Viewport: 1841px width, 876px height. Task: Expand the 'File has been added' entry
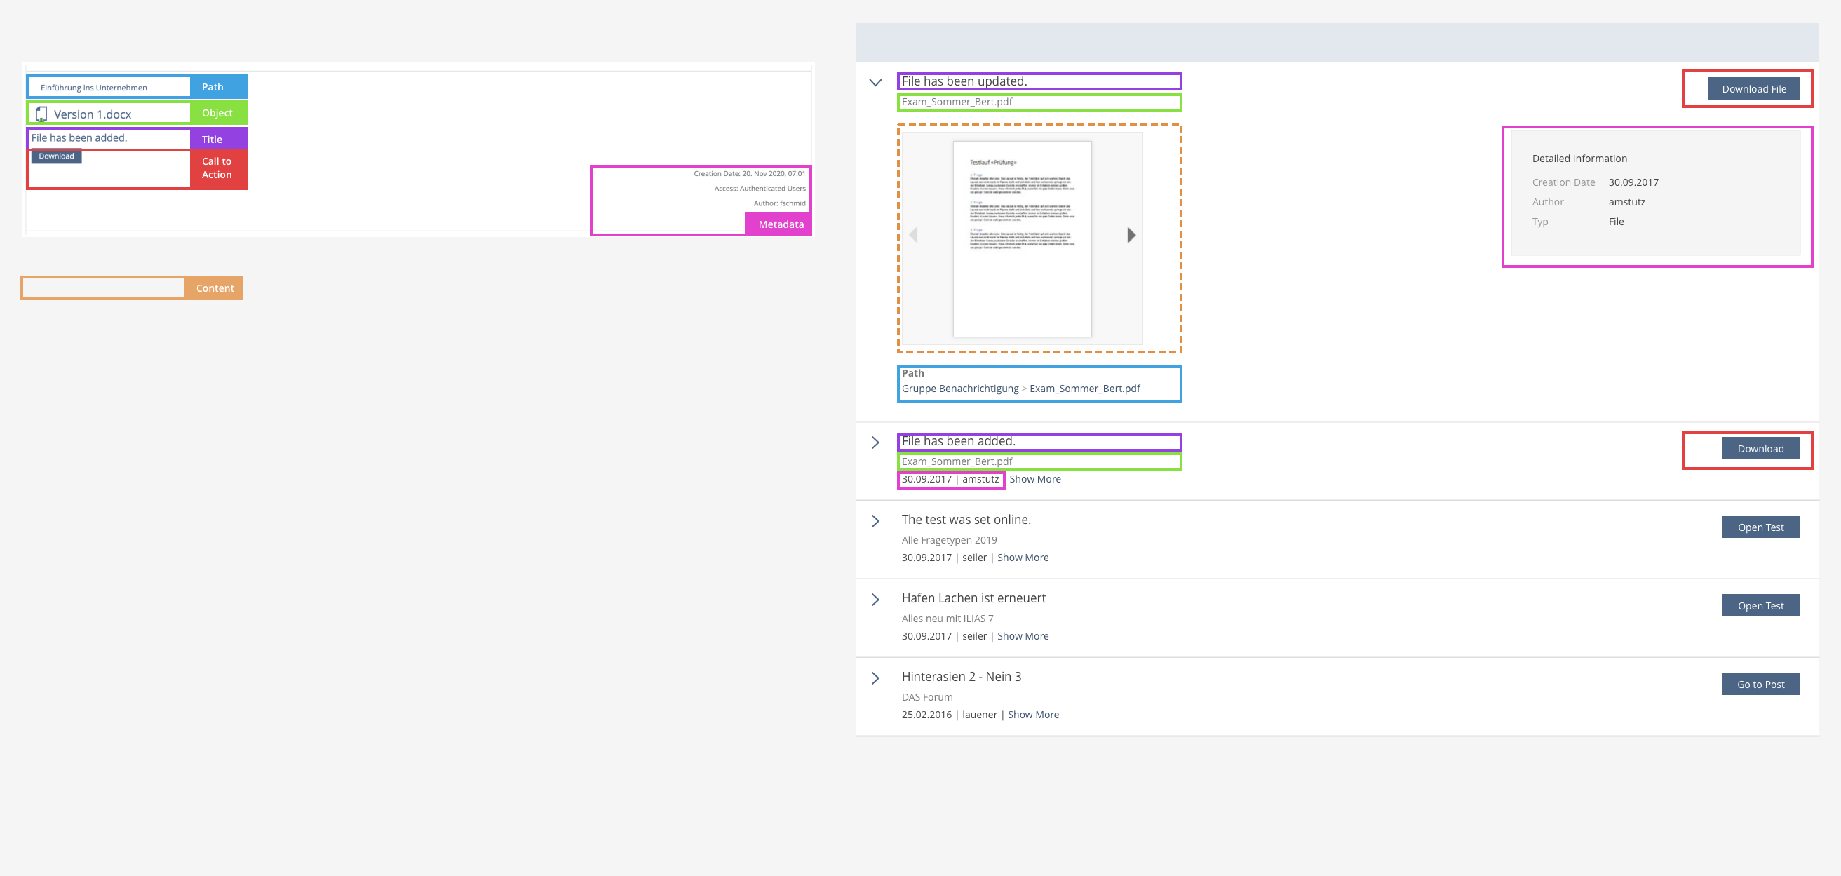pos(875,443)
